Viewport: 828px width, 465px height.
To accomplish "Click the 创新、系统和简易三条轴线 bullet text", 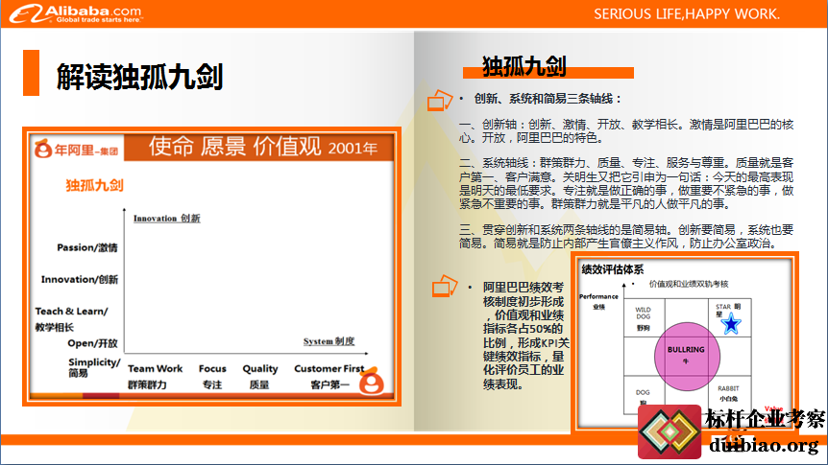I will [548, 99].
